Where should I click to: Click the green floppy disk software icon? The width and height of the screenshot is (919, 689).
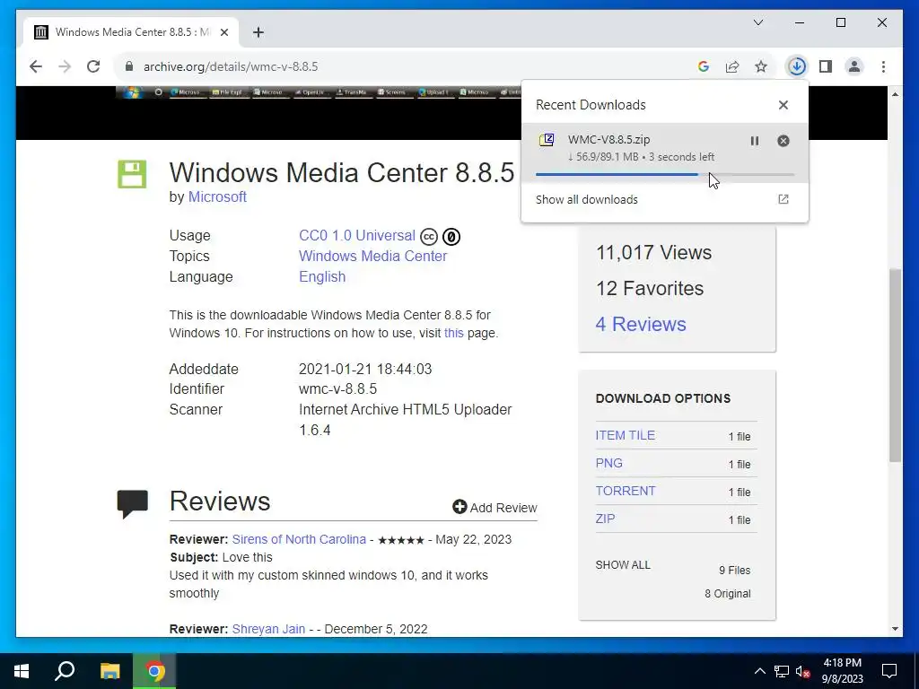[x=132, y=174]
